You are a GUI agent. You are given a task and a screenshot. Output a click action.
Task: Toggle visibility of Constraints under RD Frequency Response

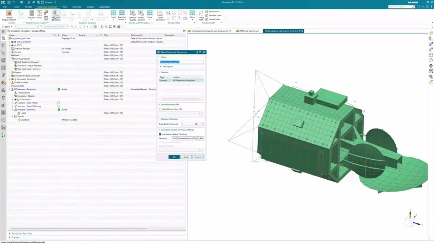15,99
